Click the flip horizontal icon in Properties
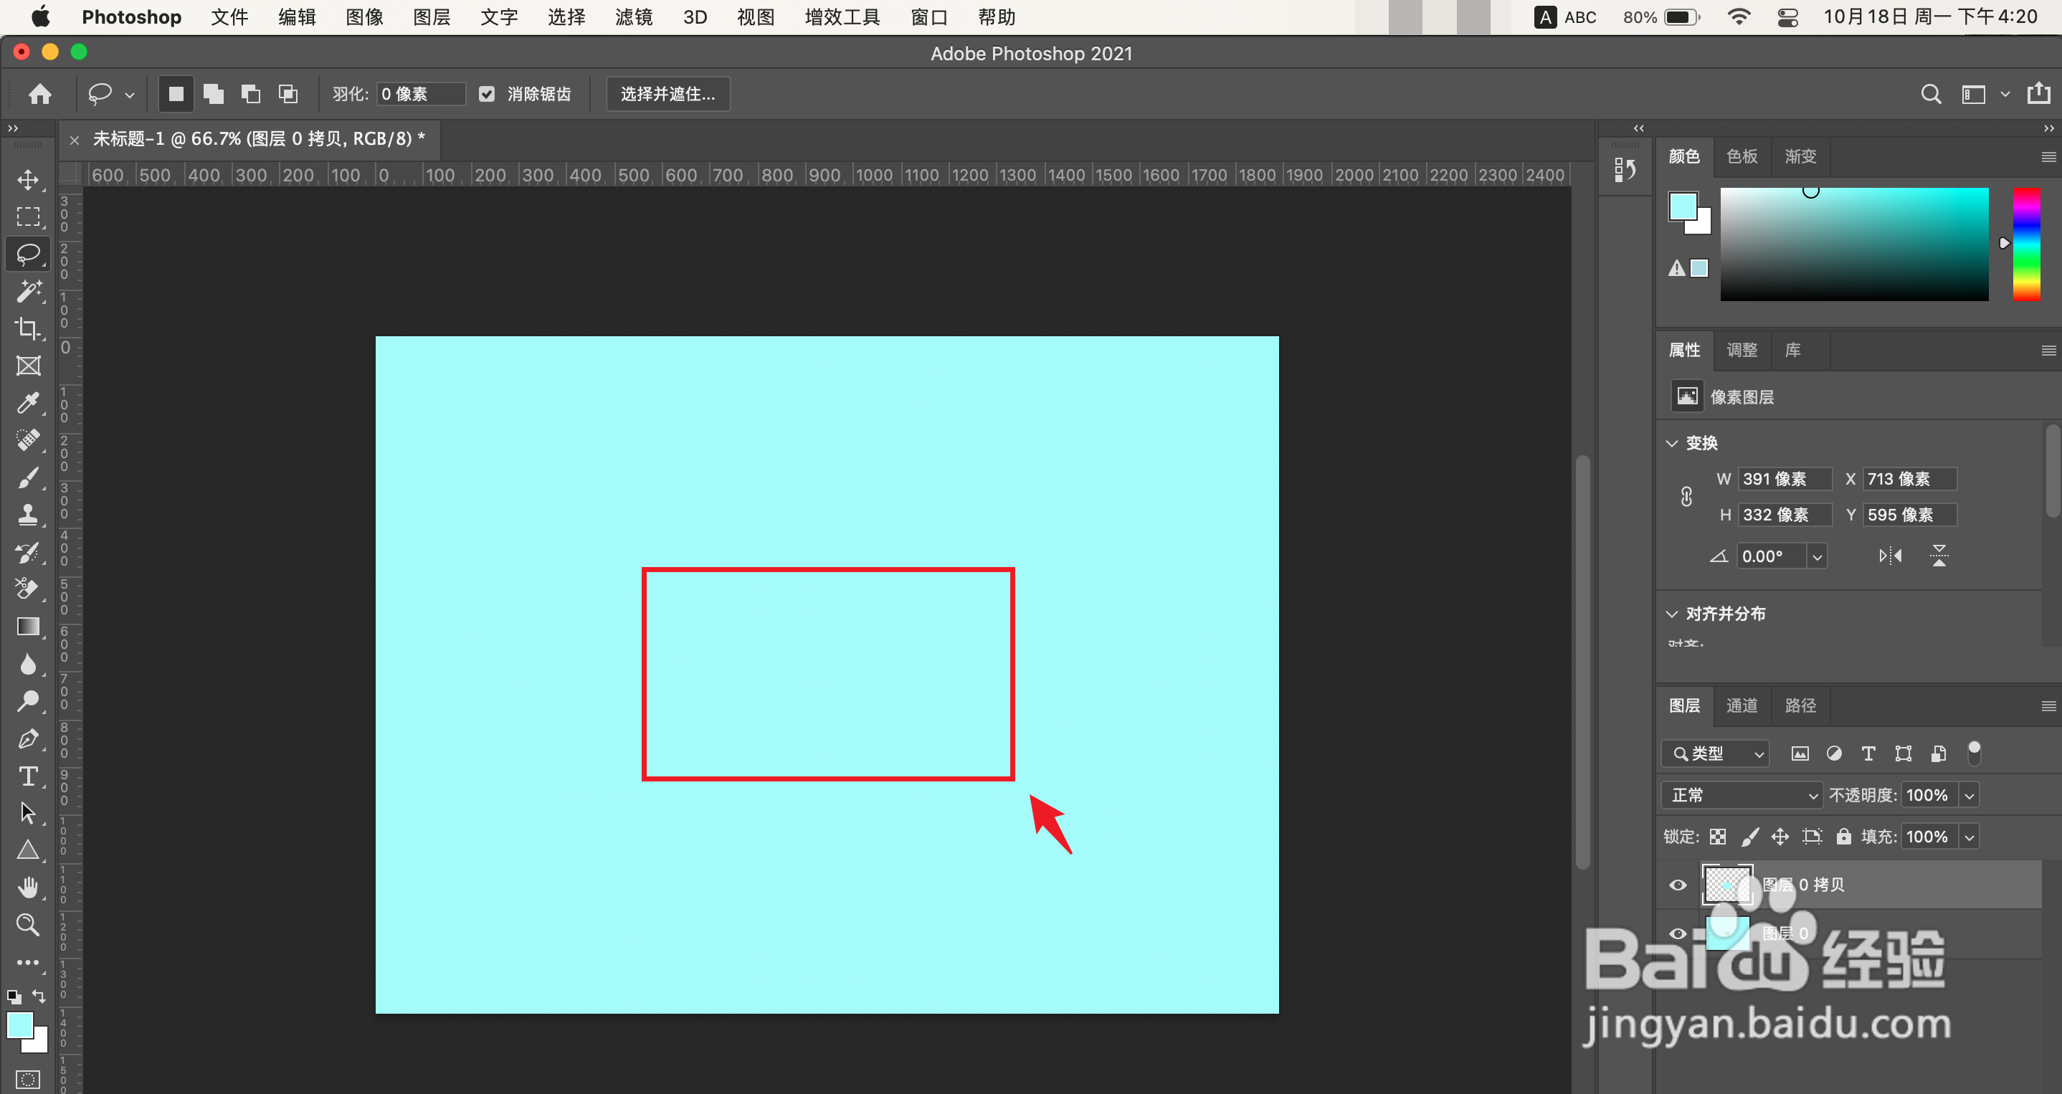 point(1890,556)
